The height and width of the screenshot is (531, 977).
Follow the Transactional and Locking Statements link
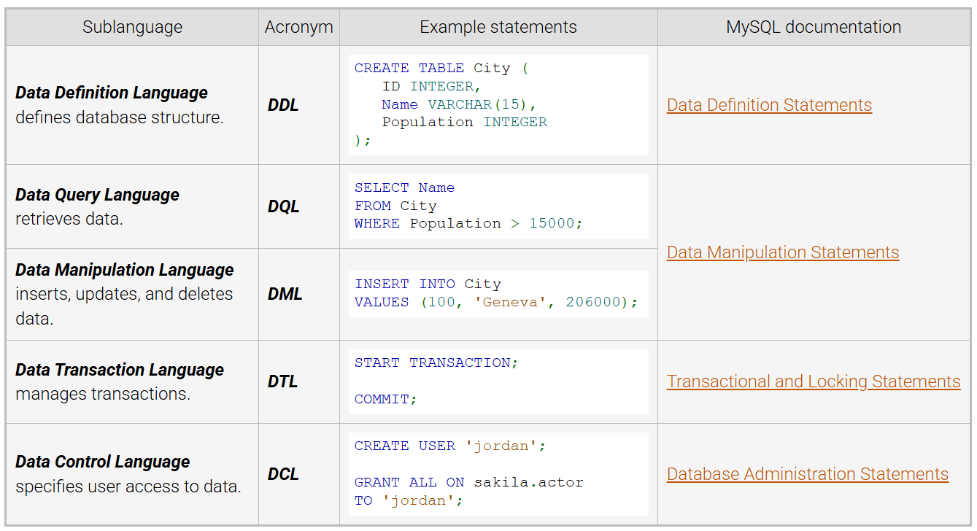pyautogui.click(x=813, y=381)
